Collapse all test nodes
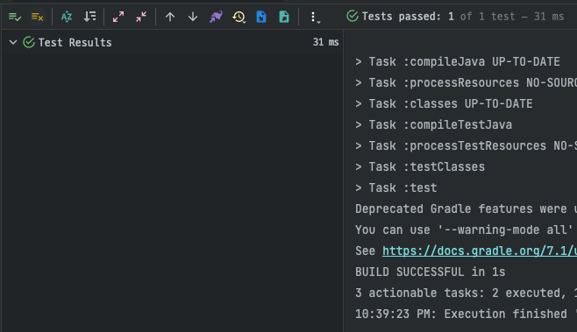Screen dimensions: 577x332 point(141,17)
